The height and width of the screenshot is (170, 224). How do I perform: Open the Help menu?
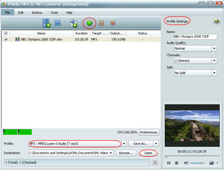pyautogui.click(x=69, y=13)
